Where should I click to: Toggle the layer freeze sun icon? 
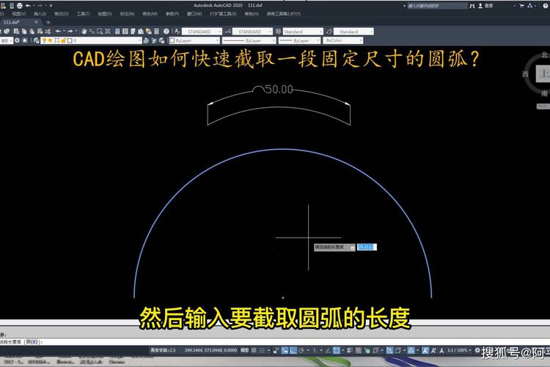point(51,41)
